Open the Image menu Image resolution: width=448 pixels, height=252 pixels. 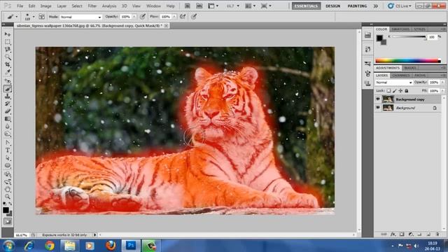coord(45,6)
